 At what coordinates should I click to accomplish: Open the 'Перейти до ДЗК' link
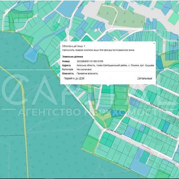[74, 79]
